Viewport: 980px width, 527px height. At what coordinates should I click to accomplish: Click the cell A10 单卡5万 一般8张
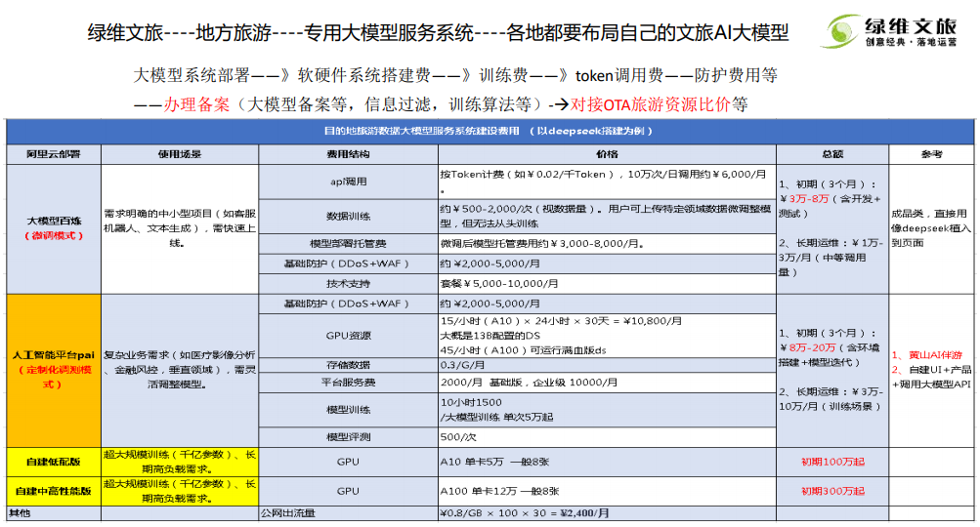[607, 462]
